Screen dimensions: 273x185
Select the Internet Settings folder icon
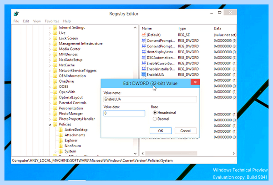click(x=55, y=27)
